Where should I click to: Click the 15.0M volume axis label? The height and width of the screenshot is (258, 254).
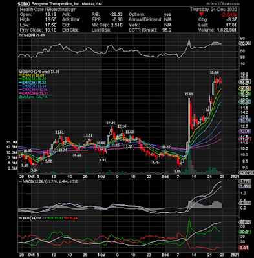pos(12,142)
